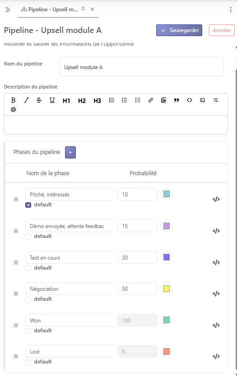The width and height of the screenshot is (237, 382).
Task: Edit probability 10 for Pitché phase
Action: (x=137, y=194)
